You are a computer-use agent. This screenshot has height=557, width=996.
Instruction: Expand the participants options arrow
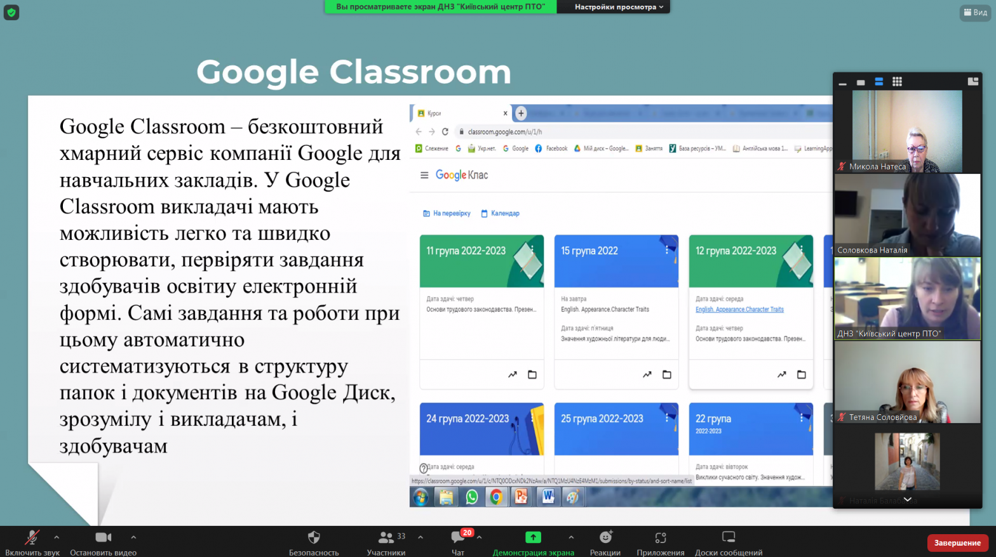421,537
